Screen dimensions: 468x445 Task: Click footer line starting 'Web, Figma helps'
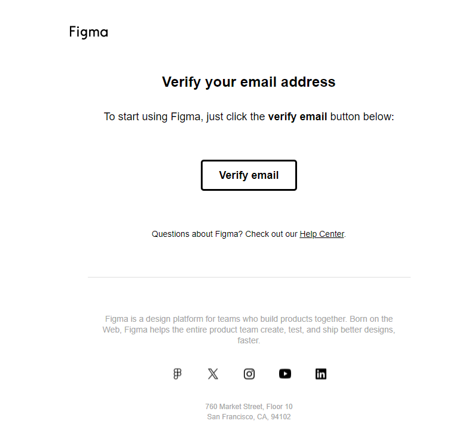[x=249, y=330]
